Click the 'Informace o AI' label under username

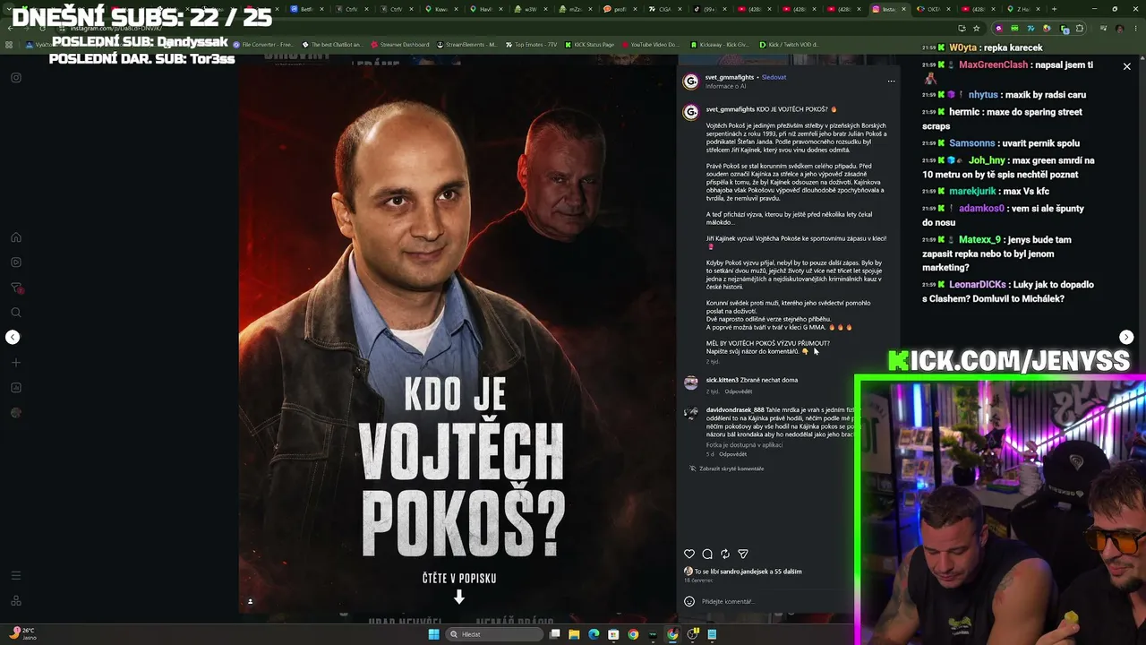(725, 86)
